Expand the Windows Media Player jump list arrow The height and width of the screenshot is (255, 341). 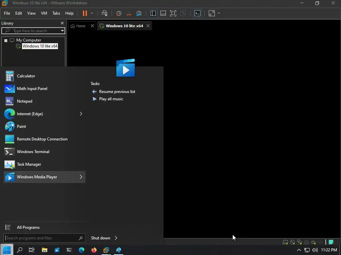pos(81,177)
